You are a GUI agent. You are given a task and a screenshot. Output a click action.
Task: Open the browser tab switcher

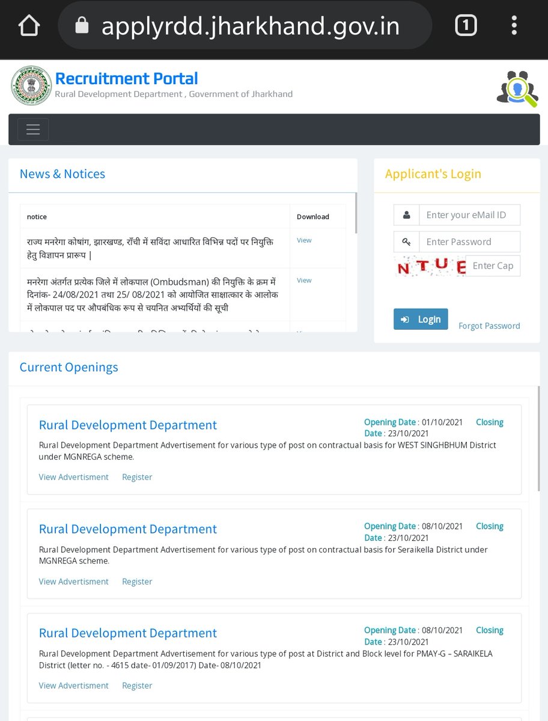pos(466,26)
